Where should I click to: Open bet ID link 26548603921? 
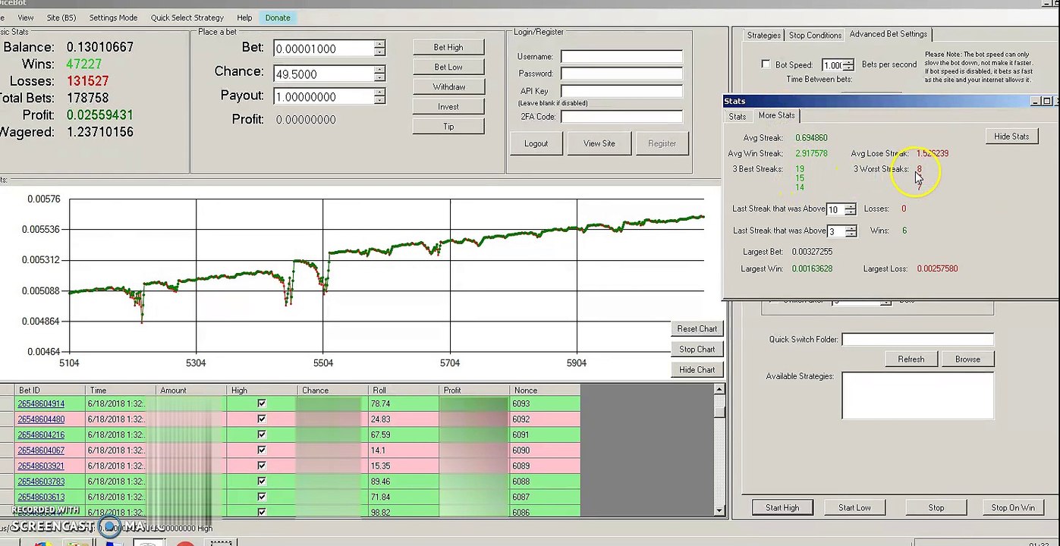[41, 466]
